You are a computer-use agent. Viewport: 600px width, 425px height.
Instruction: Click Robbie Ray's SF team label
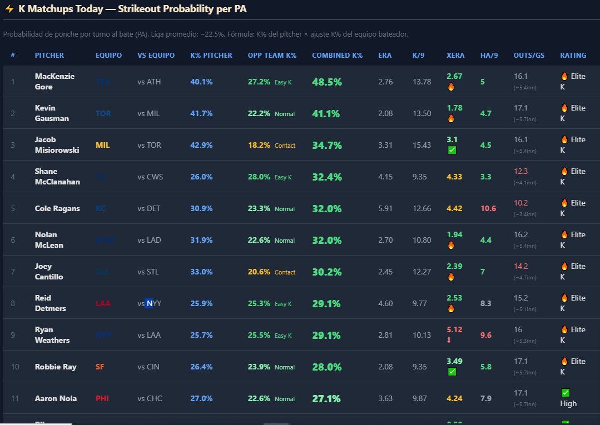click(x=100, y=367)
